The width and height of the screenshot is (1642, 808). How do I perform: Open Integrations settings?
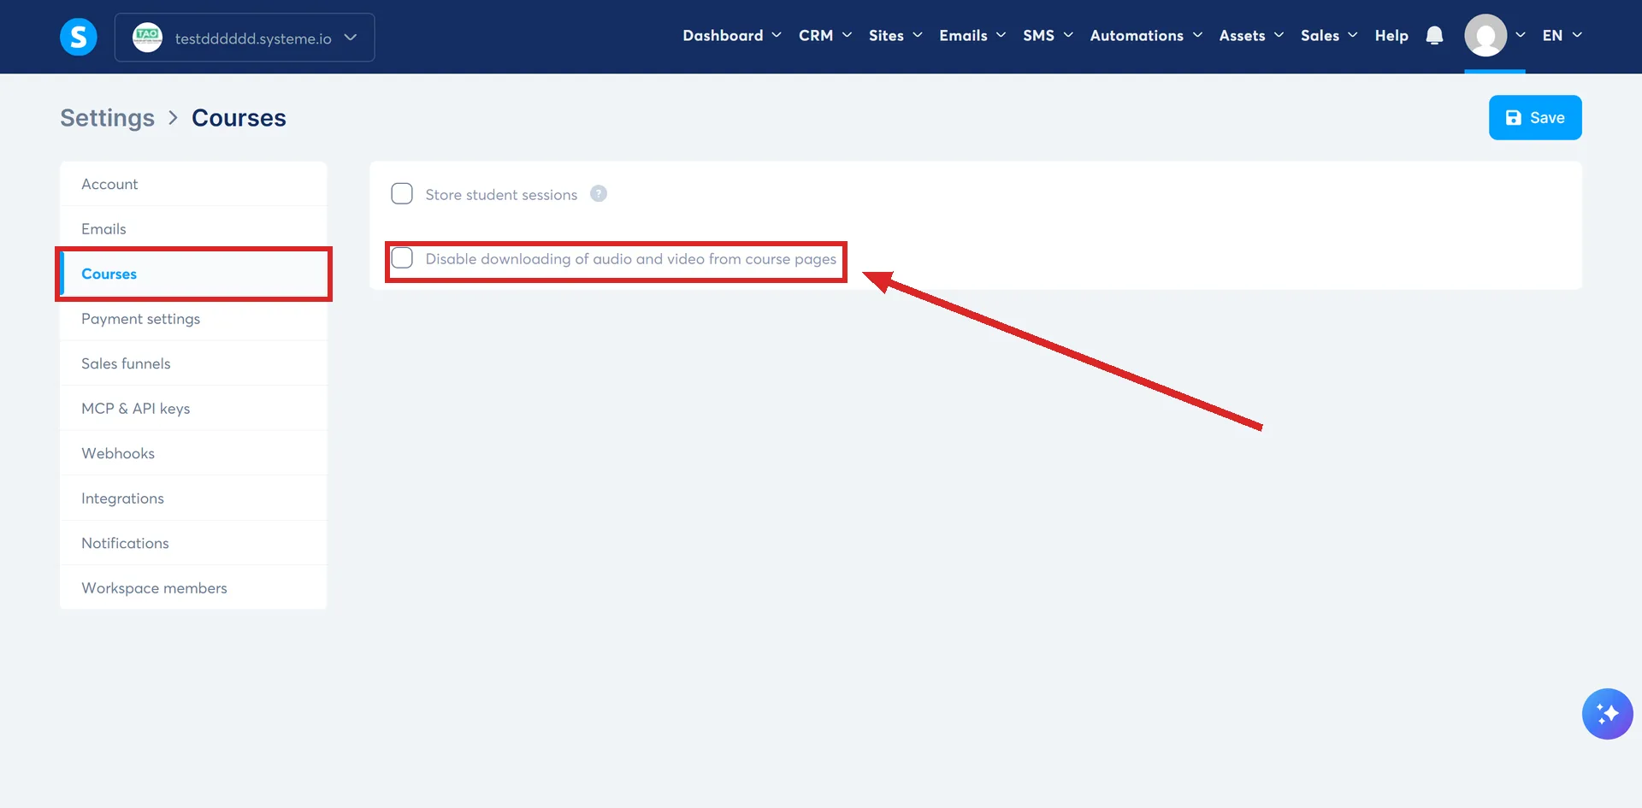point(193,498)
